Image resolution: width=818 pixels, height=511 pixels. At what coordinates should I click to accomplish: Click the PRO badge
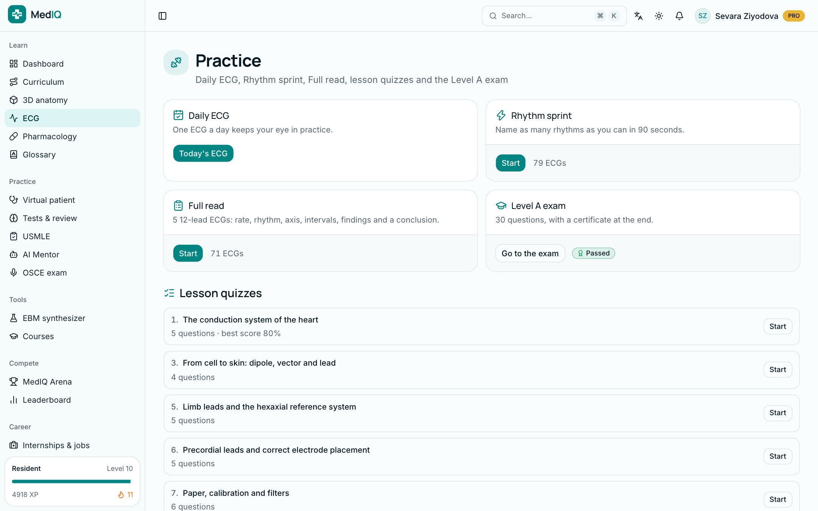point(794,16)
